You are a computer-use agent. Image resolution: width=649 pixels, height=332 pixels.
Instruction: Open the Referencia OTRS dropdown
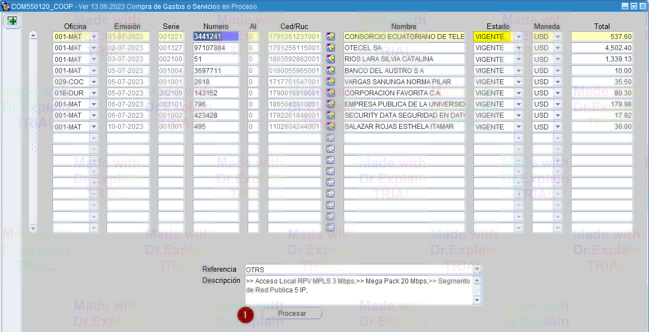tap(477, 270)
